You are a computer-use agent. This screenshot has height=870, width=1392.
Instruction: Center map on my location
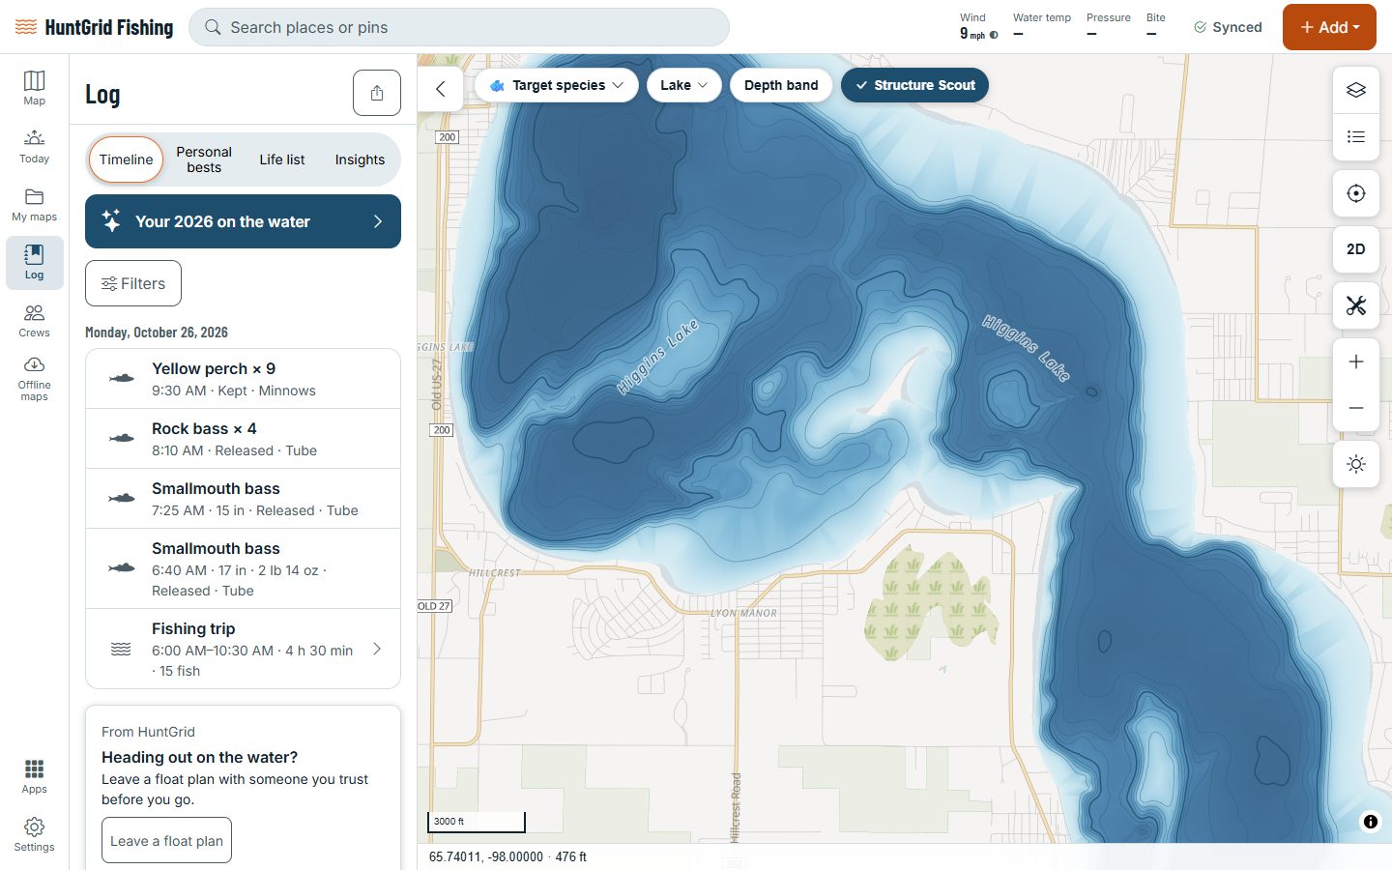[x=1356, y=193]
